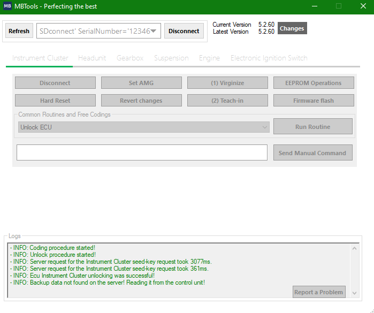
Task: Start the Firmware flash
Action: click(314, 101)
